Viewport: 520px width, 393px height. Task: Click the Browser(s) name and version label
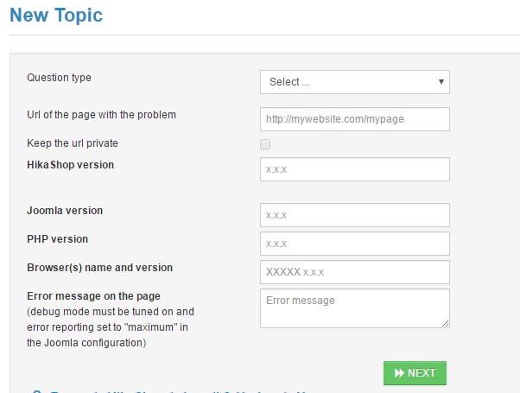(99, 268)
